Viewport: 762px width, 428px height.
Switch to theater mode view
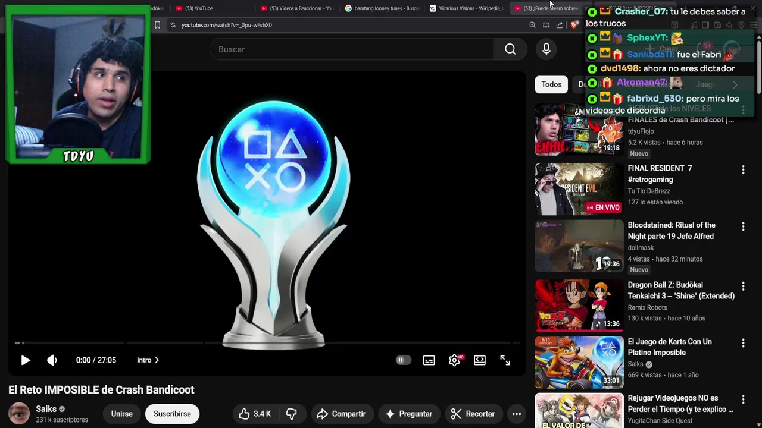coord(480,360)
